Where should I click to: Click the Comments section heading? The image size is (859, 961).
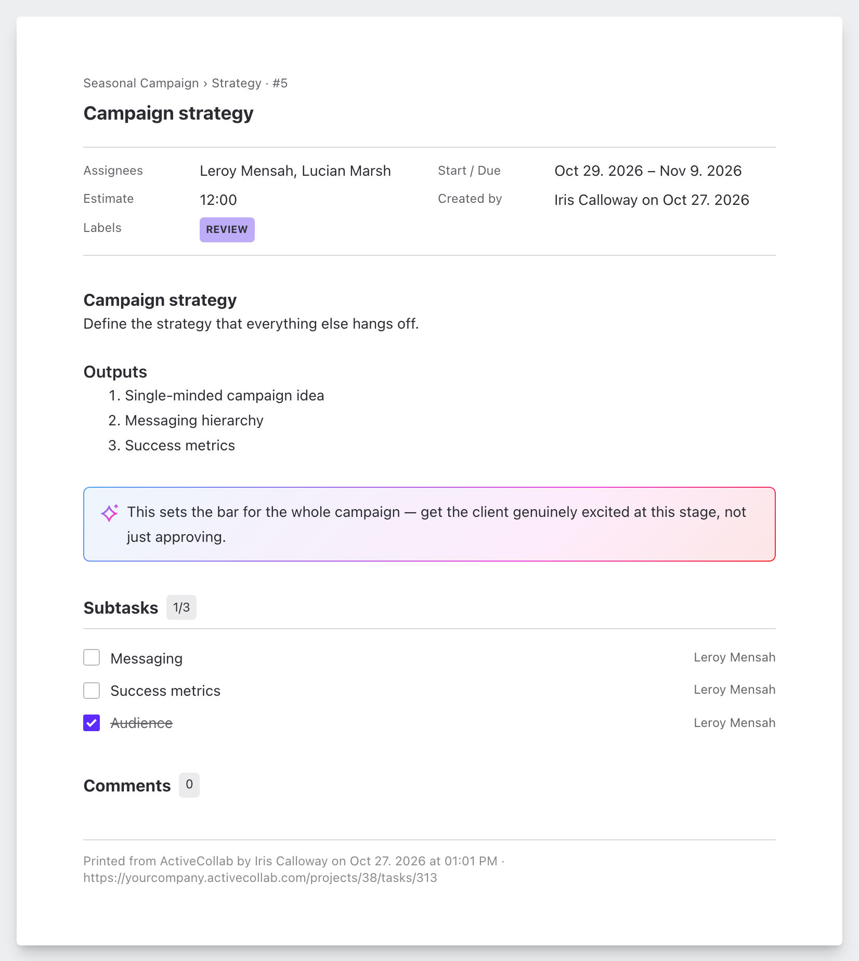(127, 786)
